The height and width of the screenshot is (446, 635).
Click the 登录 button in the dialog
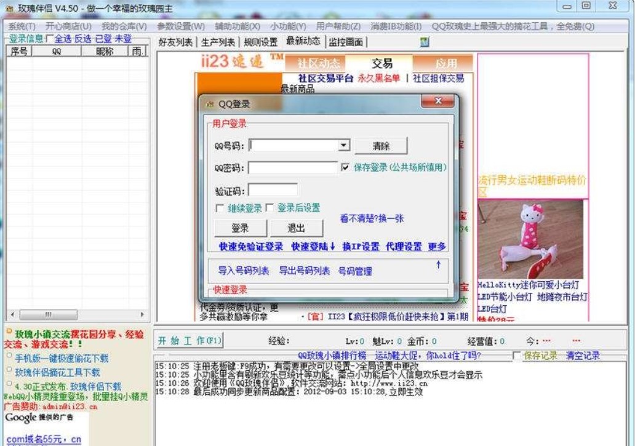239,228
